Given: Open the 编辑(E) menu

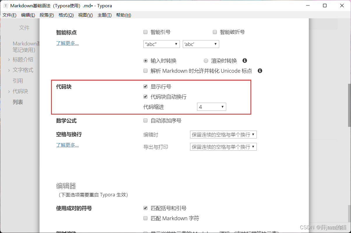Looking at the screenshot, I should point(28,15).
